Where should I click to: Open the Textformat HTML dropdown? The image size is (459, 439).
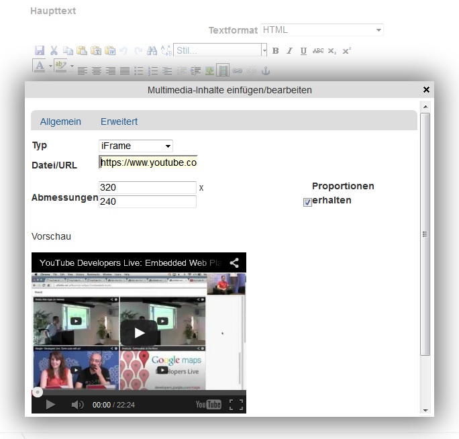click(322, 30)
